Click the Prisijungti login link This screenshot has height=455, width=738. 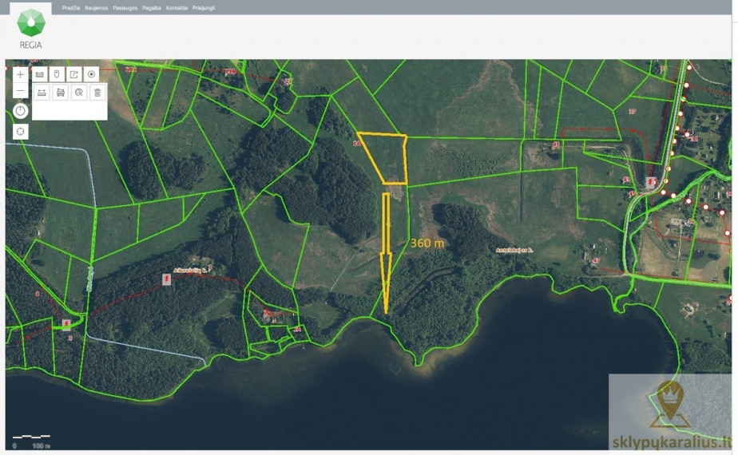(x=204, y=8)
